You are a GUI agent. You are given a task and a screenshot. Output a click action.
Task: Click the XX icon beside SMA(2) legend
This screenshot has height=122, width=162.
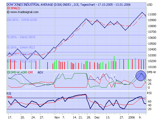click(x=8, y=8)
